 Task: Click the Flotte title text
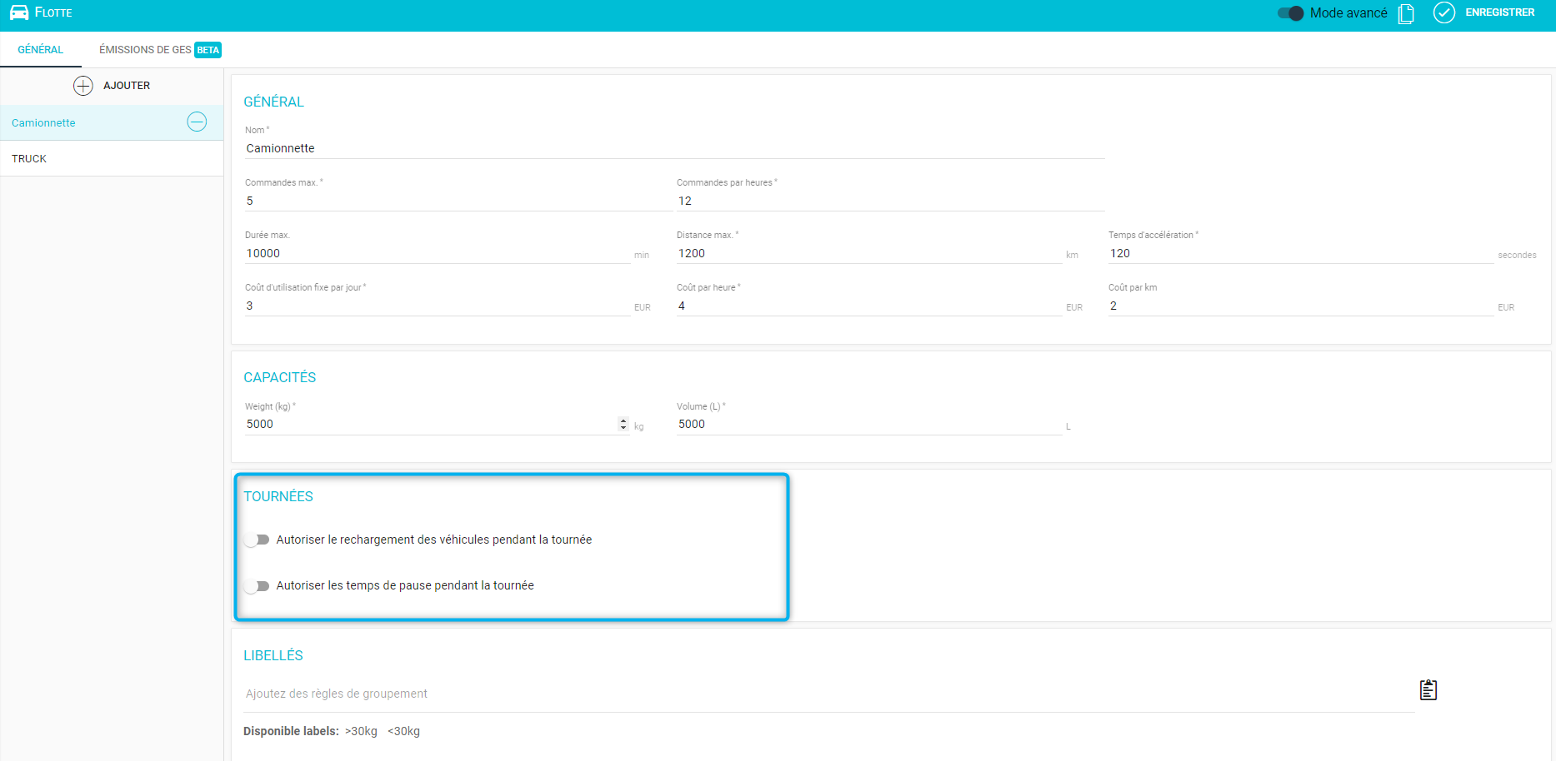pos(53,12)
